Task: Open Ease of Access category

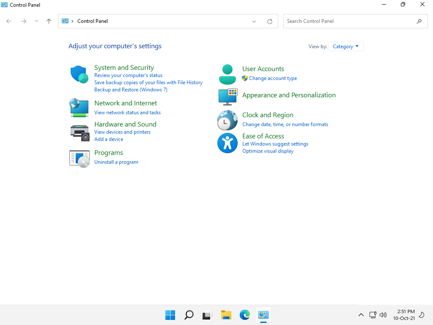Action: 263,136
